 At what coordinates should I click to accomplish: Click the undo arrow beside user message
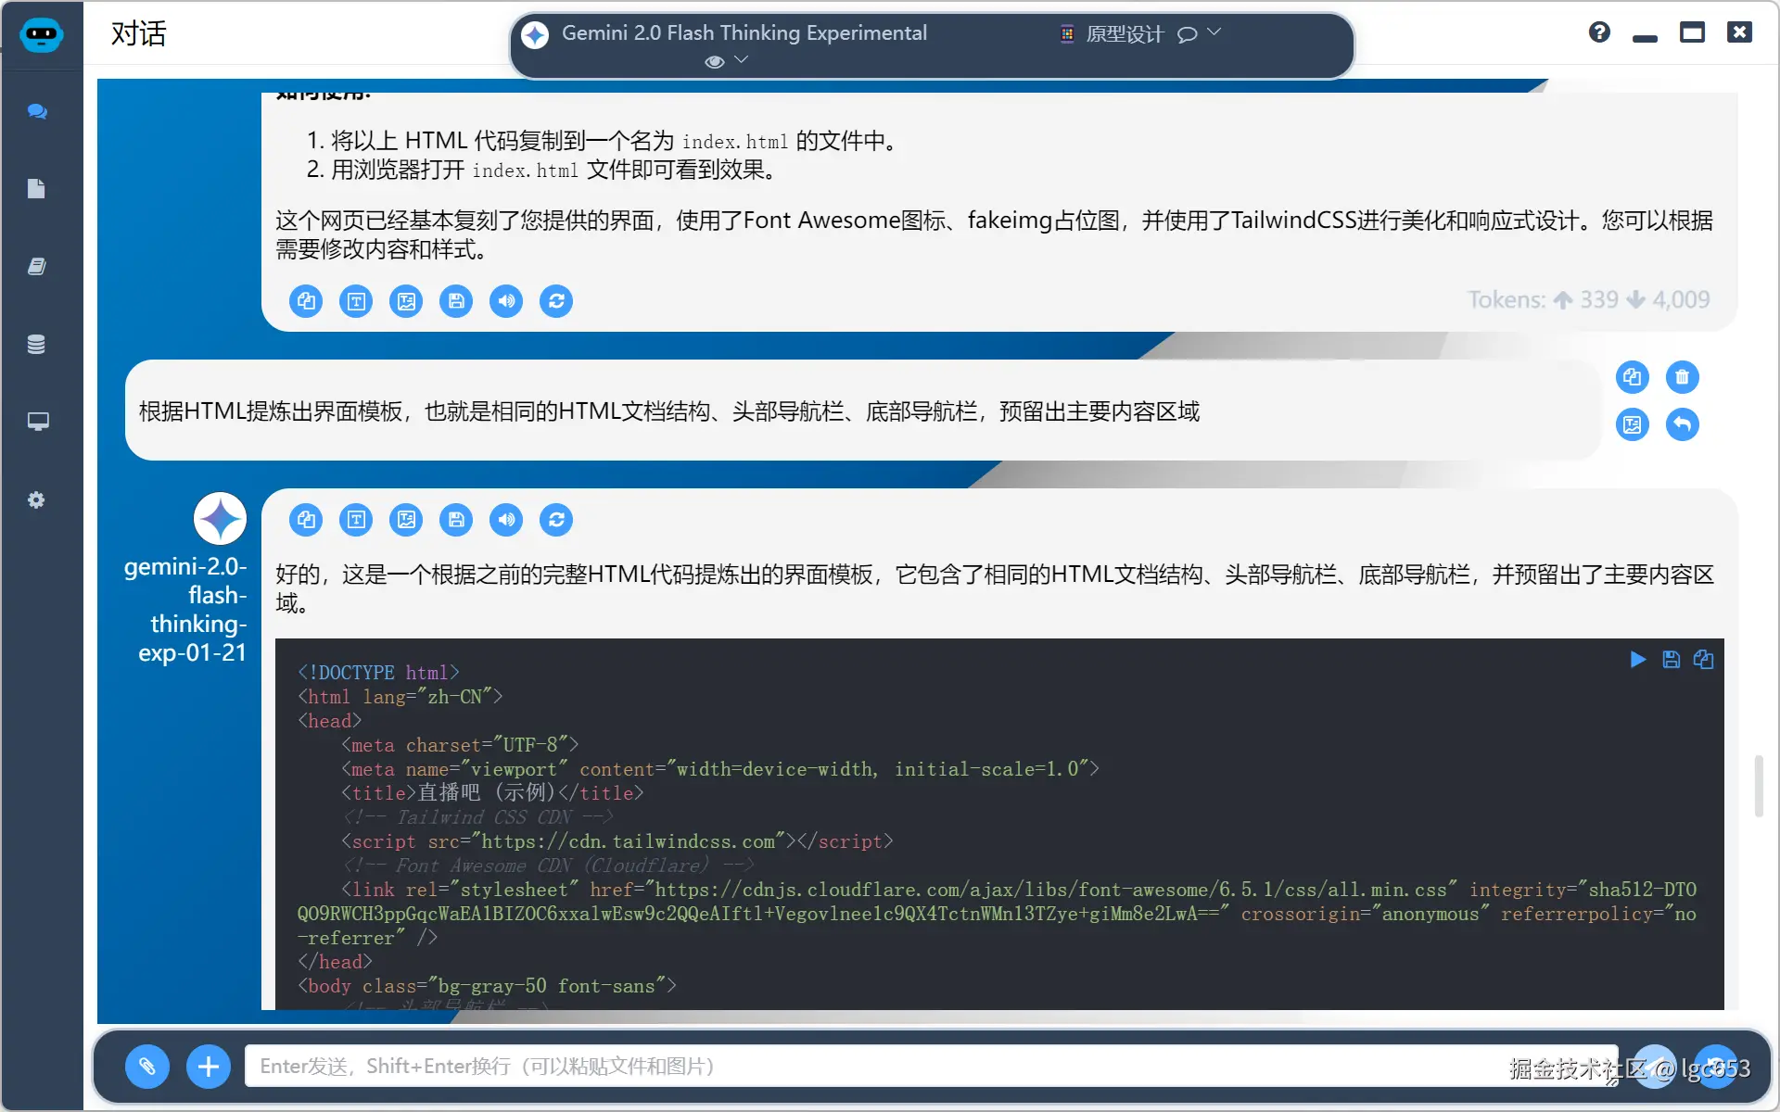pyautogui.click(x=1682, y=425)
